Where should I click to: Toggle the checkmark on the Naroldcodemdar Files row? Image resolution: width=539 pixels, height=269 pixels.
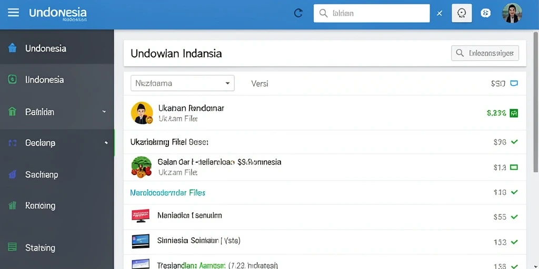(514, 192)
